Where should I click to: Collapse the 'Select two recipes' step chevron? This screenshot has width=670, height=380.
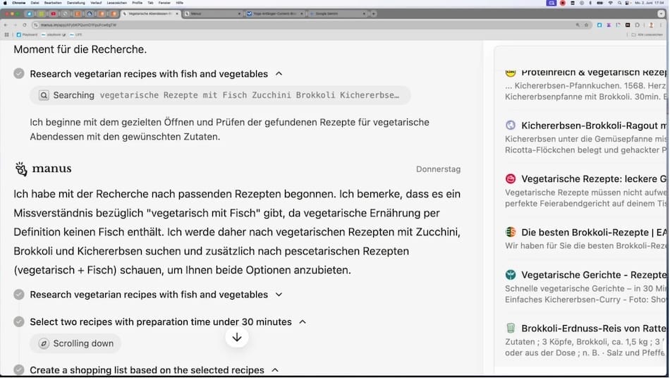(303, 321)
